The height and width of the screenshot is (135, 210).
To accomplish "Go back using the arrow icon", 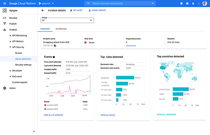I will pos(43,10).
